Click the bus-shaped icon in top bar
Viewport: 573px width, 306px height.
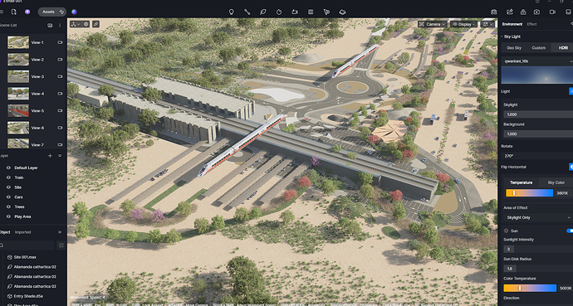click(x=494, y=12)
